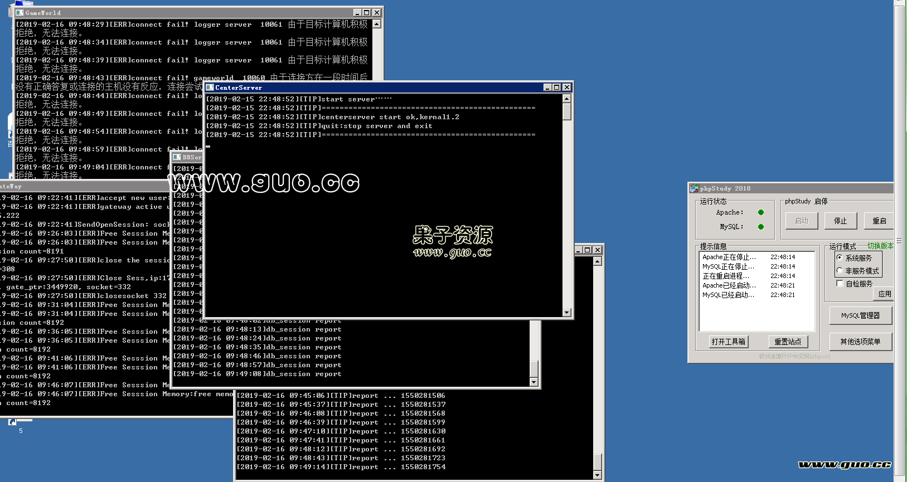Click the green Apache status indicator
Viewport: 907px width, 482px height.
(761, 212)
